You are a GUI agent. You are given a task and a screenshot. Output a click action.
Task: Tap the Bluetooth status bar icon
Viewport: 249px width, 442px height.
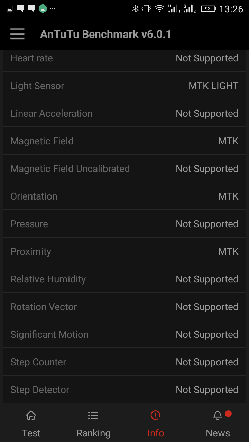(x=135, y=9)
